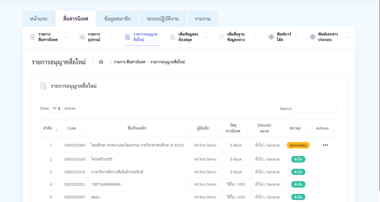Click the cloud icon for เพิ่มสื่อฐานข้อมูลกลาง
The height and width of the screenshot is (202, 380).
click(x=222, y=37)
